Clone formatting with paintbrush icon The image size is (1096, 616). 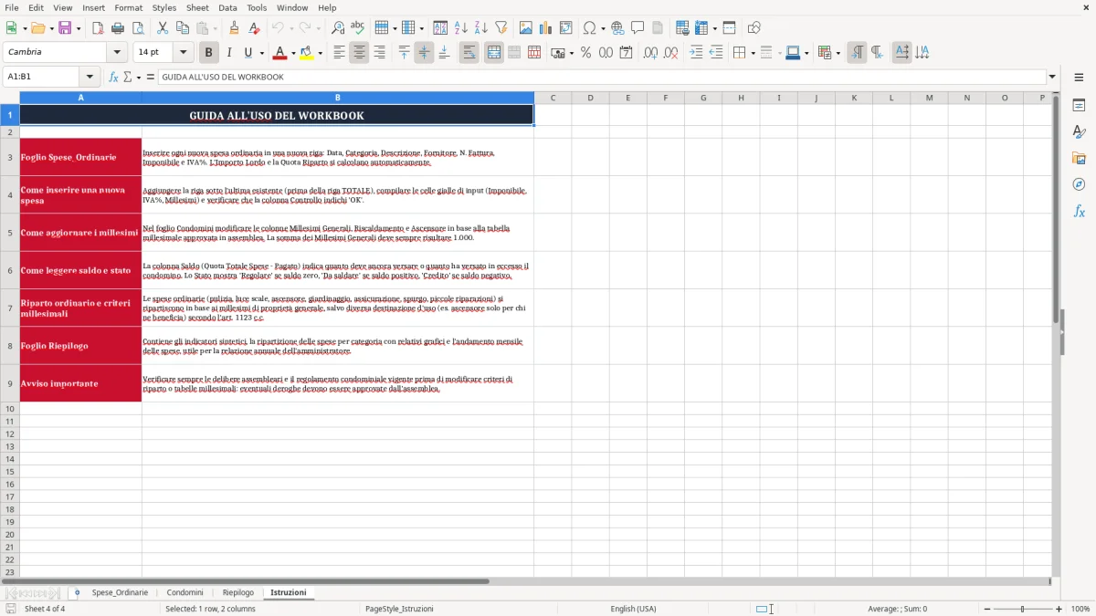tap(234, 28)
